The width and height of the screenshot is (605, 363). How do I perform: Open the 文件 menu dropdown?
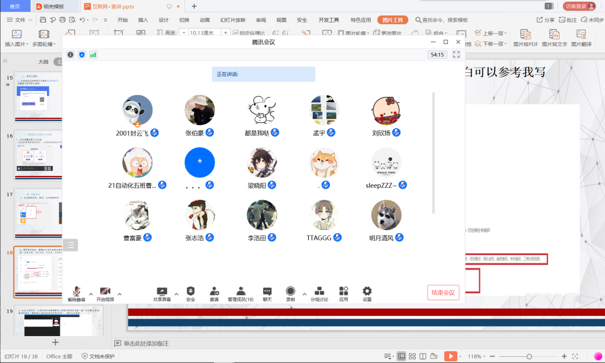pos(19,20)
